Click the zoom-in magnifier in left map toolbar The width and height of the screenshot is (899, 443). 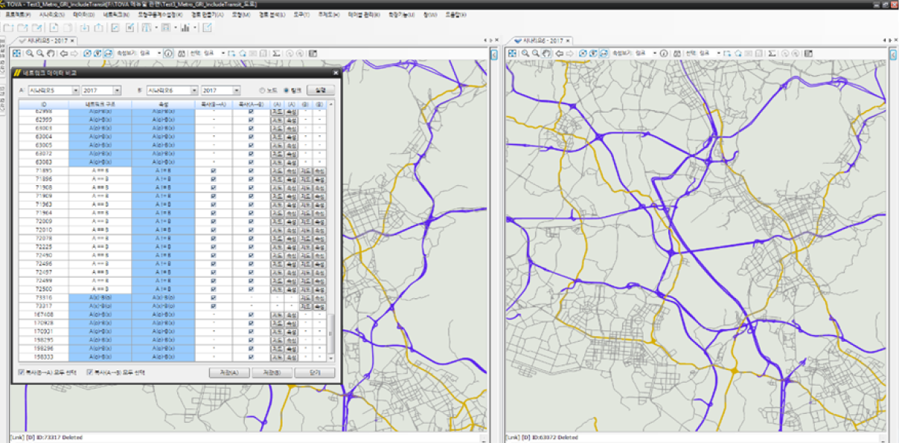30,54
